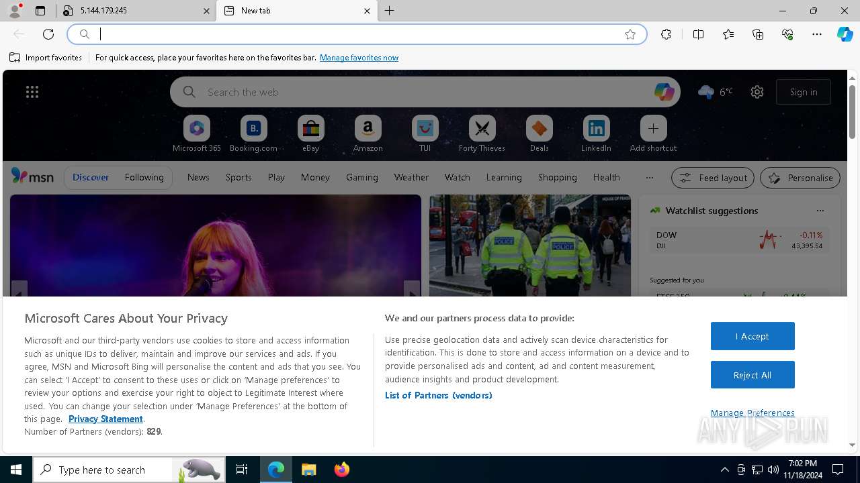Screen dimensions: 860x483
Task: Click the msn logo
Action: click(x=32, y=176)
